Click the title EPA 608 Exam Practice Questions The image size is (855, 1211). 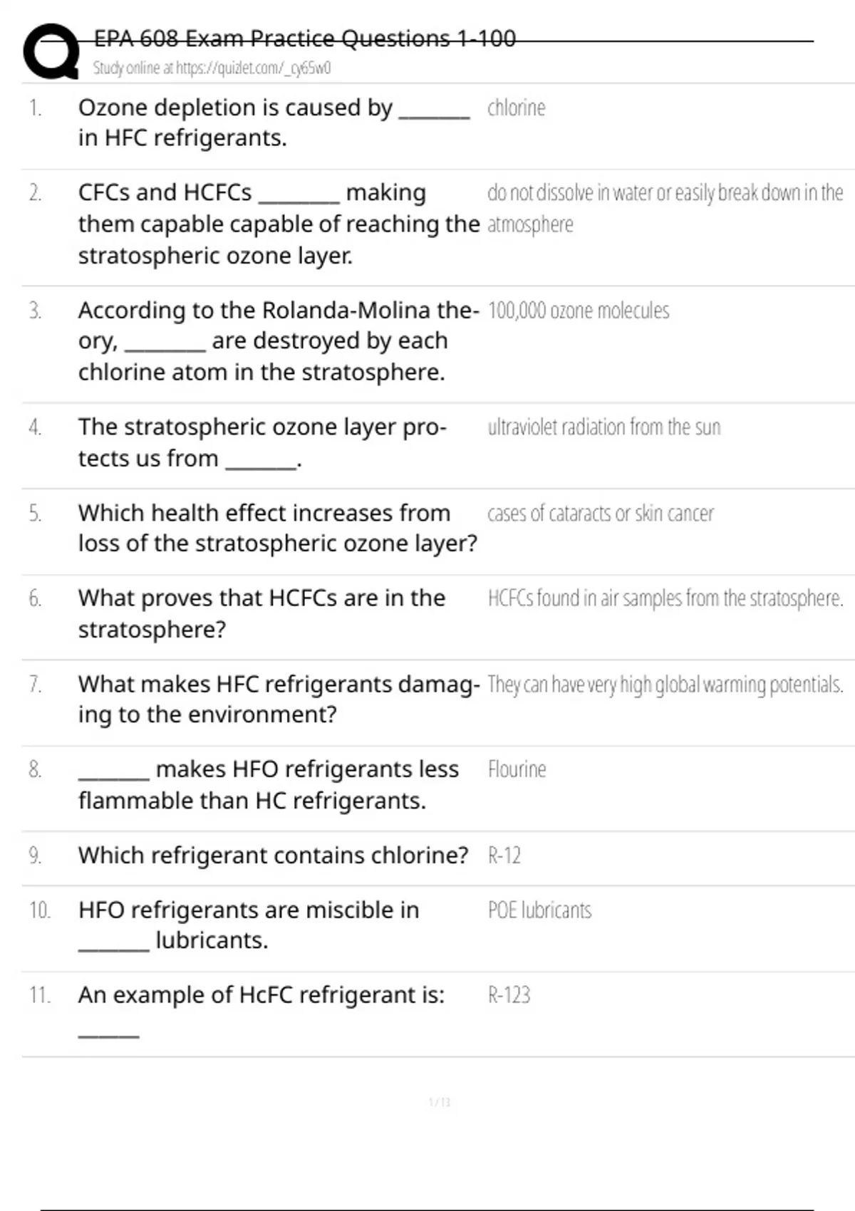click(x=305, y=38)
